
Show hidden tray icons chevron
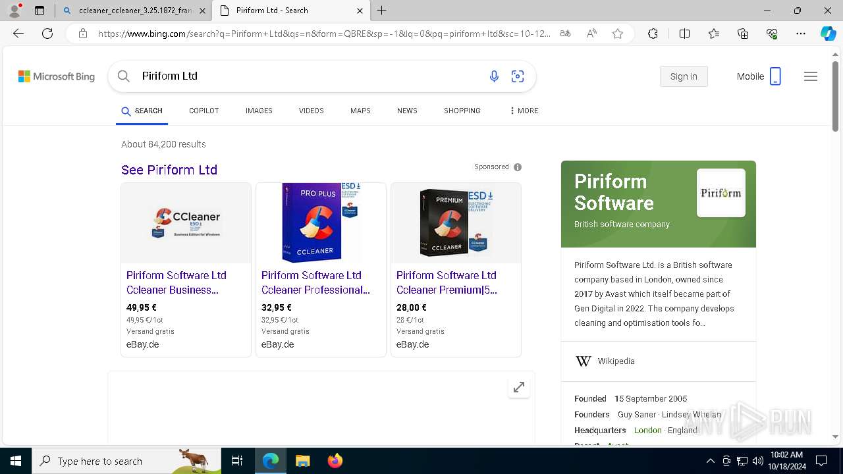tap(710, 461)
